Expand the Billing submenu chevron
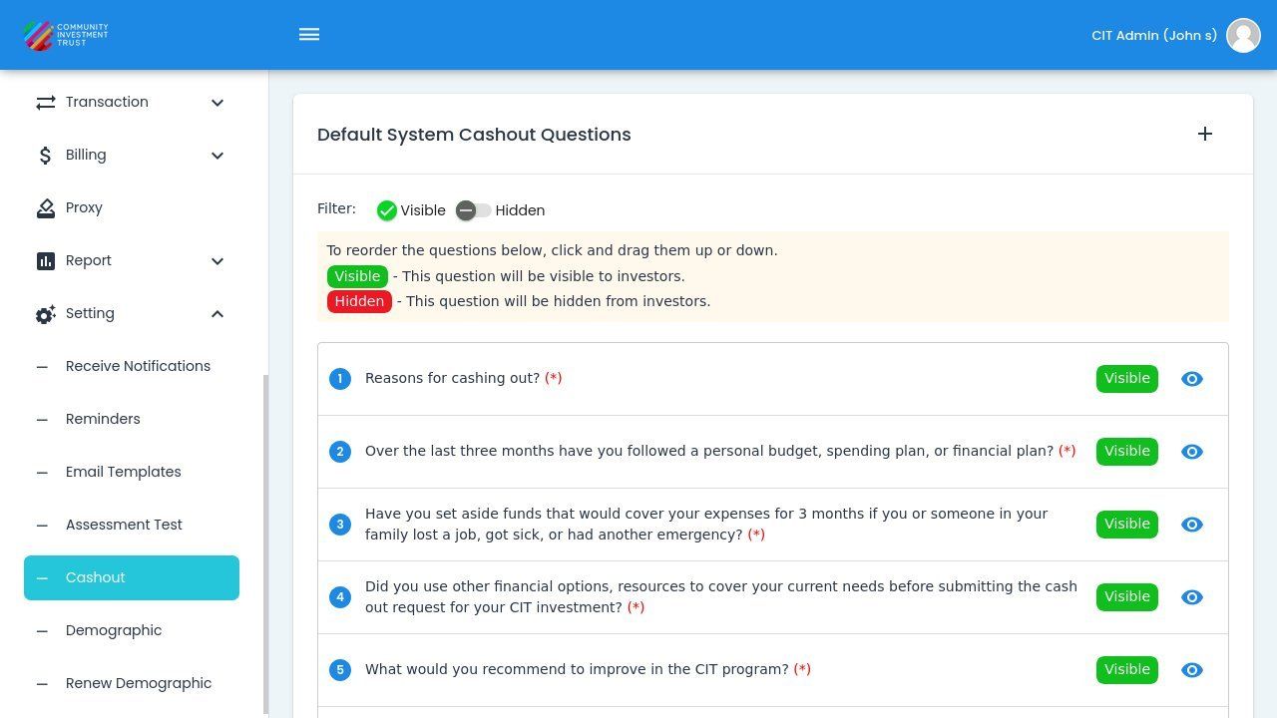Screen dimensions: 1277x718 point(217,156)
